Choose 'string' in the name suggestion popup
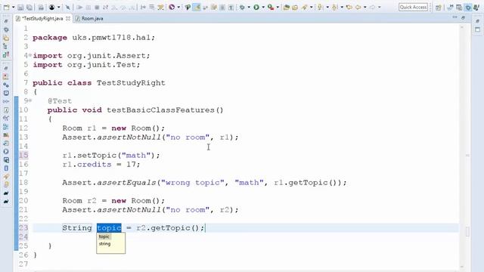This screenshot has height=272, width=484. [104, 244]
